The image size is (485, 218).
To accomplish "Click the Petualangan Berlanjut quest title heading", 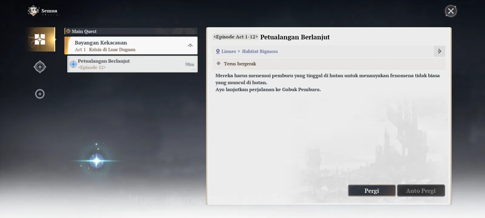I will click(x=295, y=37).
